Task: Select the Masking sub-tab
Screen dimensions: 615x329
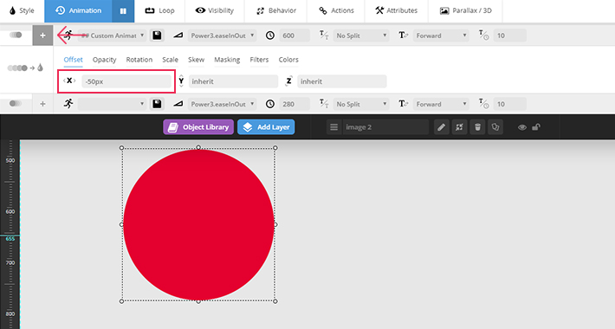Action: 227,60
